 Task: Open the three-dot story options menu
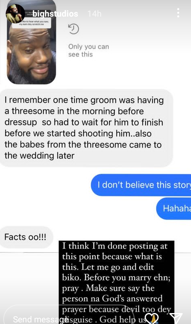coord(178,13)
